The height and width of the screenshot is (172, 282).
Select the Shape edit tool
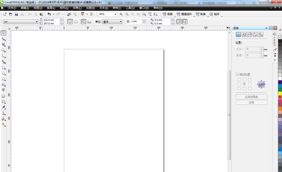(x=3, y=39)
